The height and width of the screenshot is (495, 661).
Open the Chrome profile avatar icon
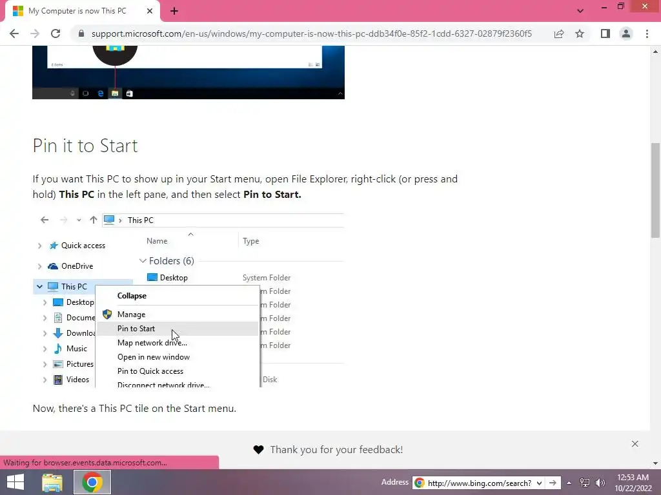point(626,34)
